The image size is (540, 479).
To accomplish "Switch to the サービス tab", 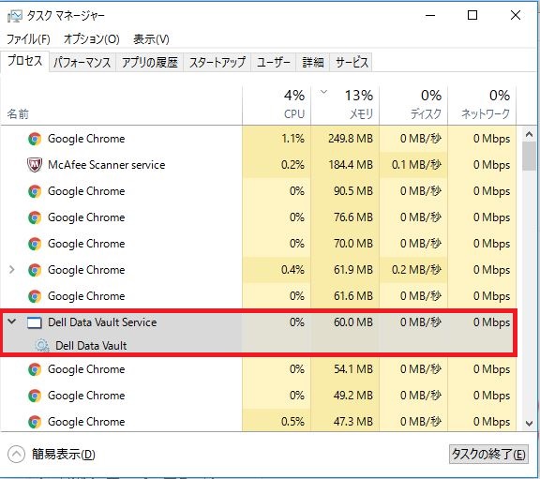I will (x=352, y=62).
